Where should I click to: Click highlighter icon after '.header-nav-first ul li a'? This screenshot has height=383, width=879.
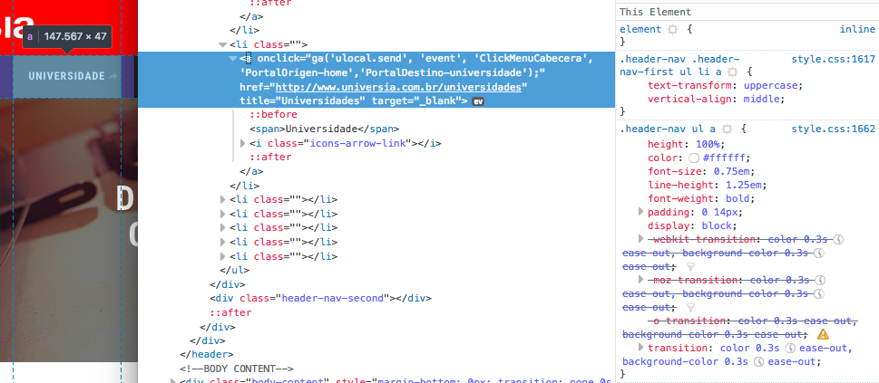tap(731, 72)
